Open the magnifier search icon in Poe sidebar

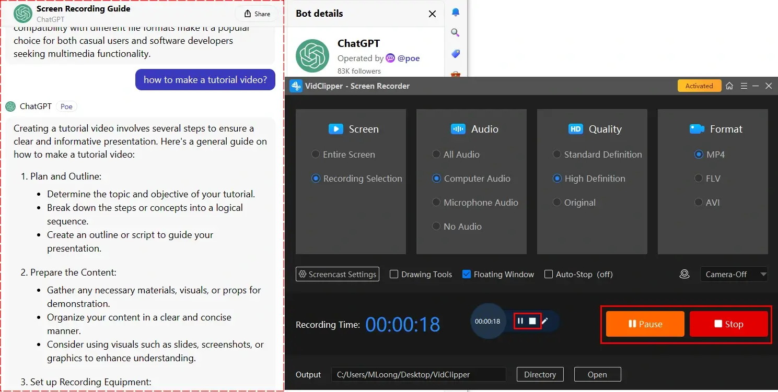tap(456, 33)
